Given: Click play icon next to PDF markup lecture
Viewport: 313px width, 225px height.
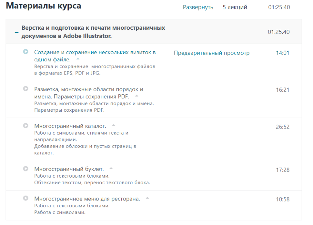Looking at the screenshot, I should coord(26,88).
